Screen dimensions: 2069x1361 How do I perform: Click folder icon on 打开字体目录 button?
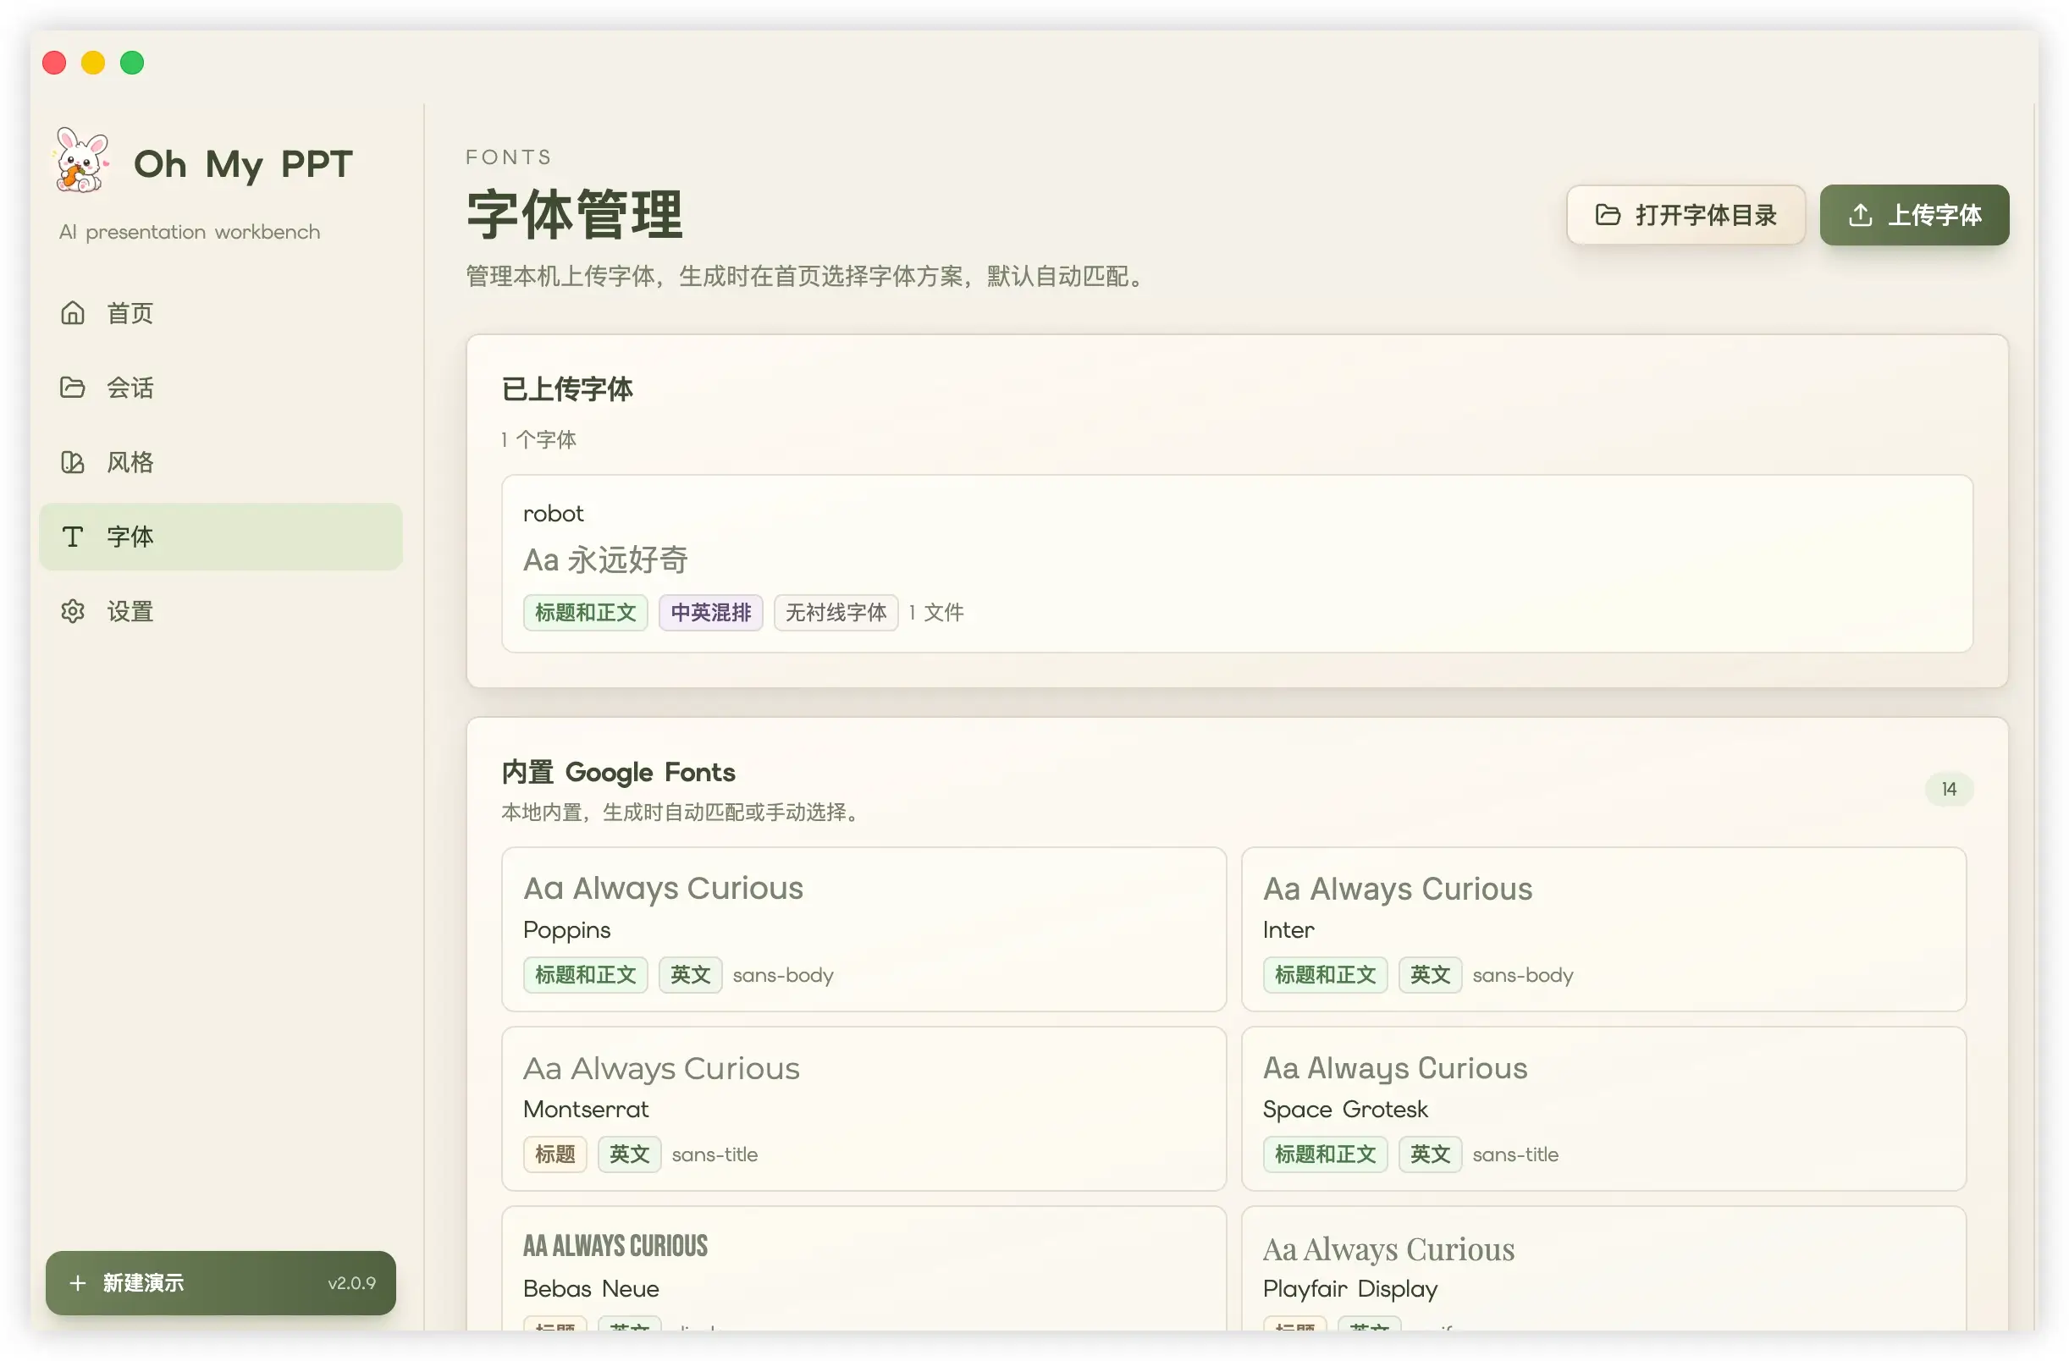coord(1608,215)
